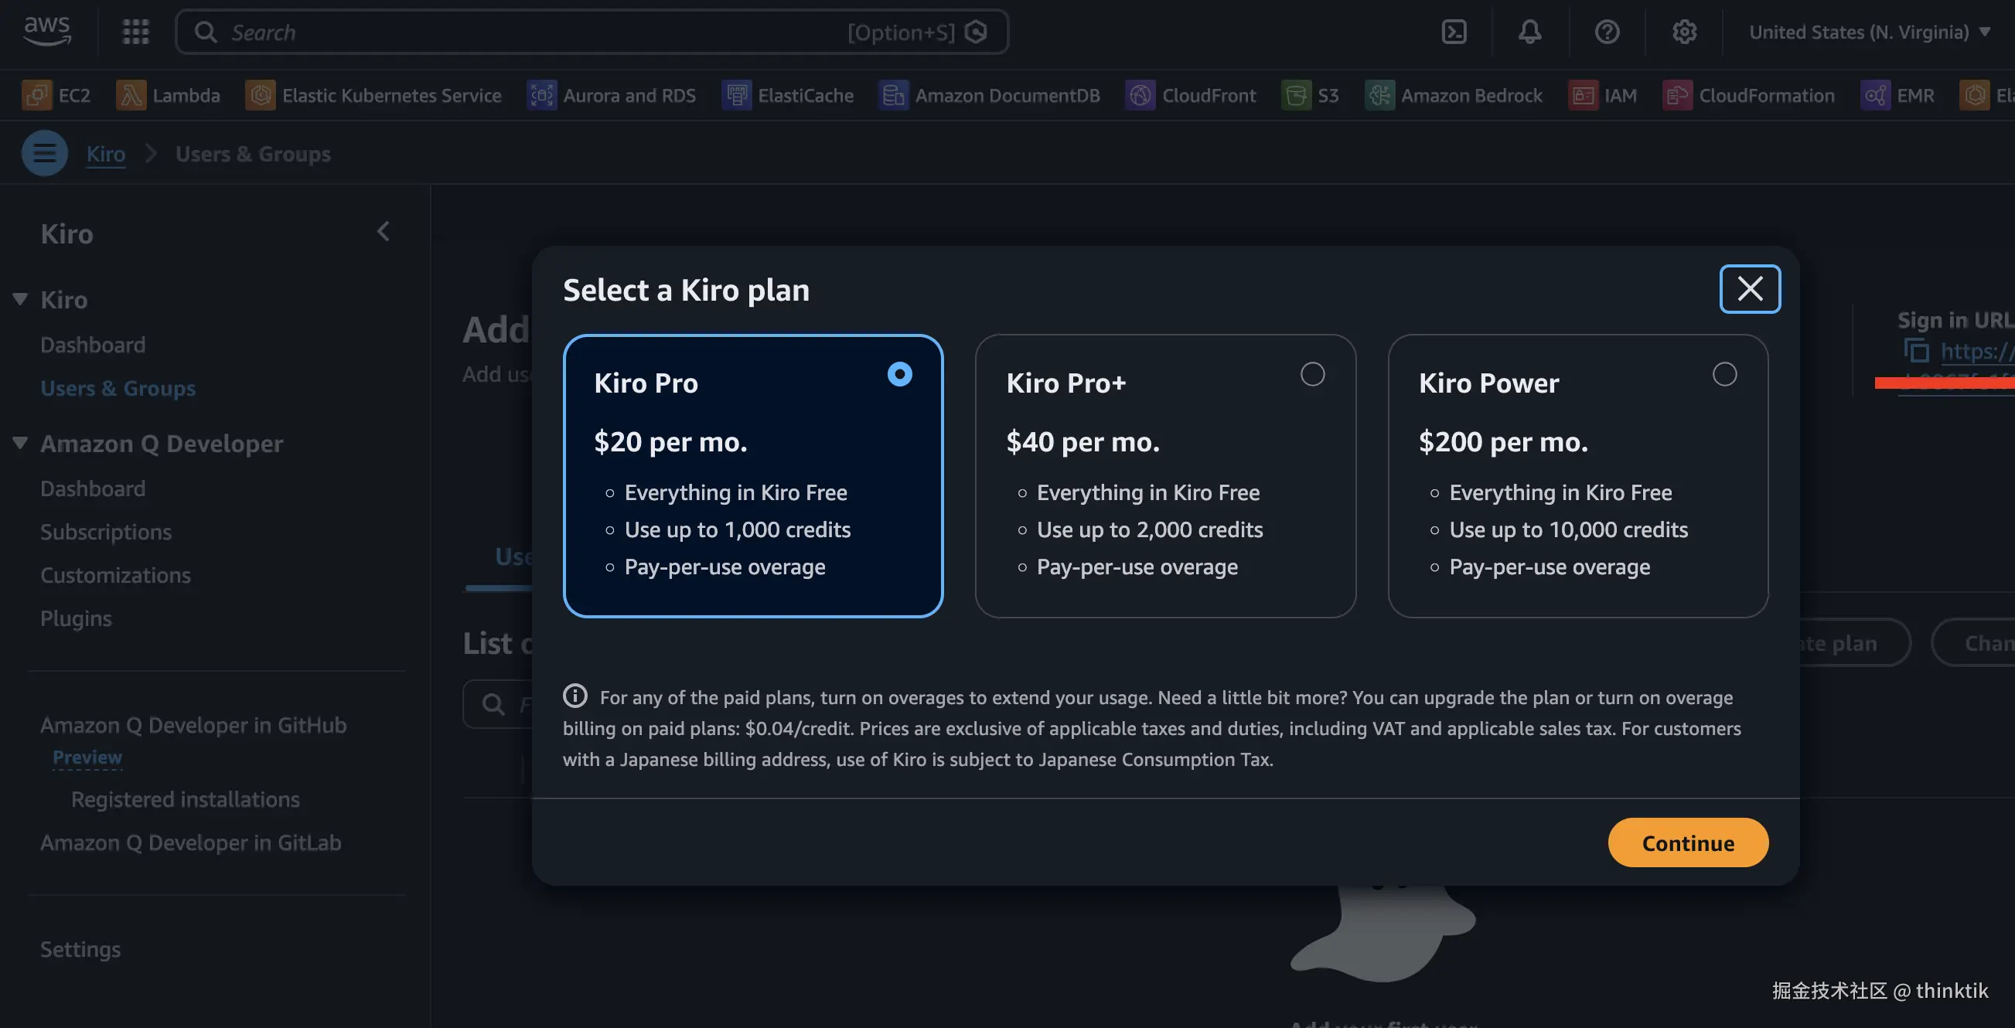Open the notifications bell

pos(1529,32)
